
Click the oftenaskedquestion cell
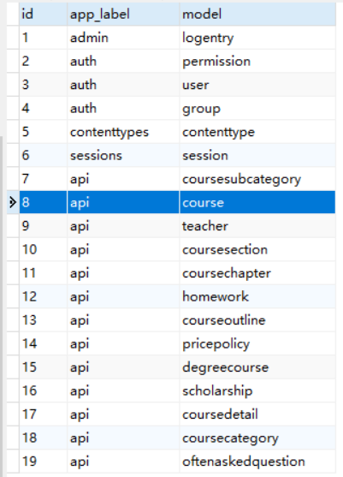[257, 462]
